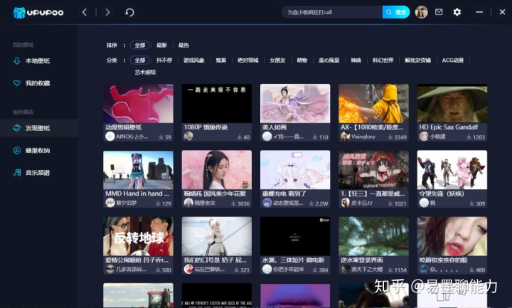Image resolution: width=512 pixels, height=308 pixels.
Task: Click the download icon beside 本地壁纸
Action: pos(17,60)
